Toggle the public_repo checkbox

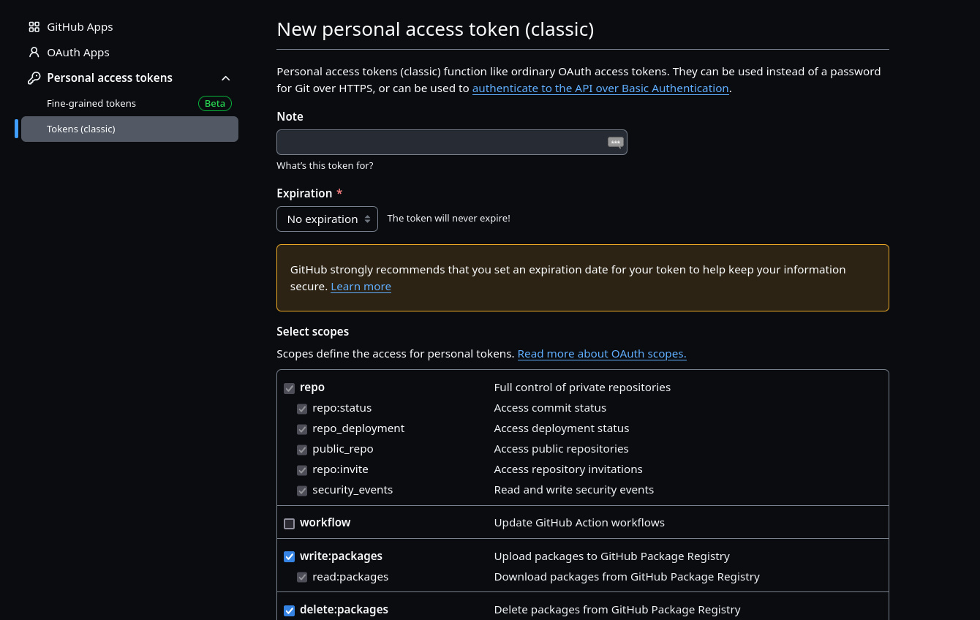coord(301,450)
